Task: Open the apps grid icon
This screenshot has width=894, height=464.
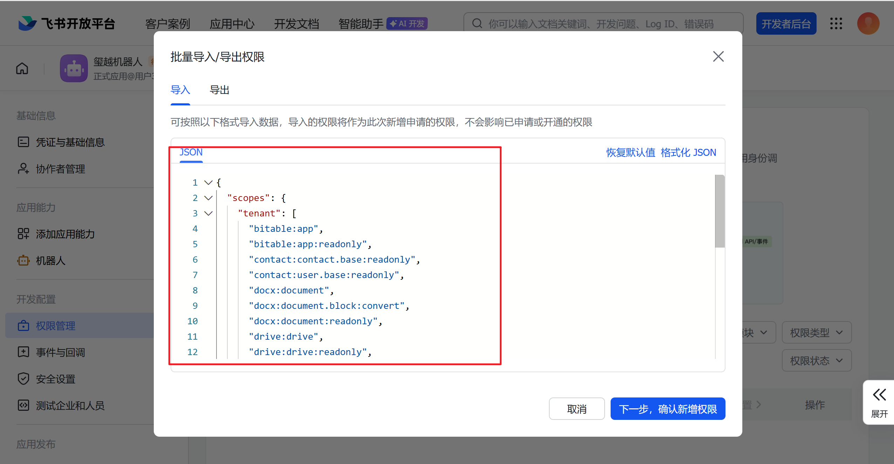Action: point(836,23)
